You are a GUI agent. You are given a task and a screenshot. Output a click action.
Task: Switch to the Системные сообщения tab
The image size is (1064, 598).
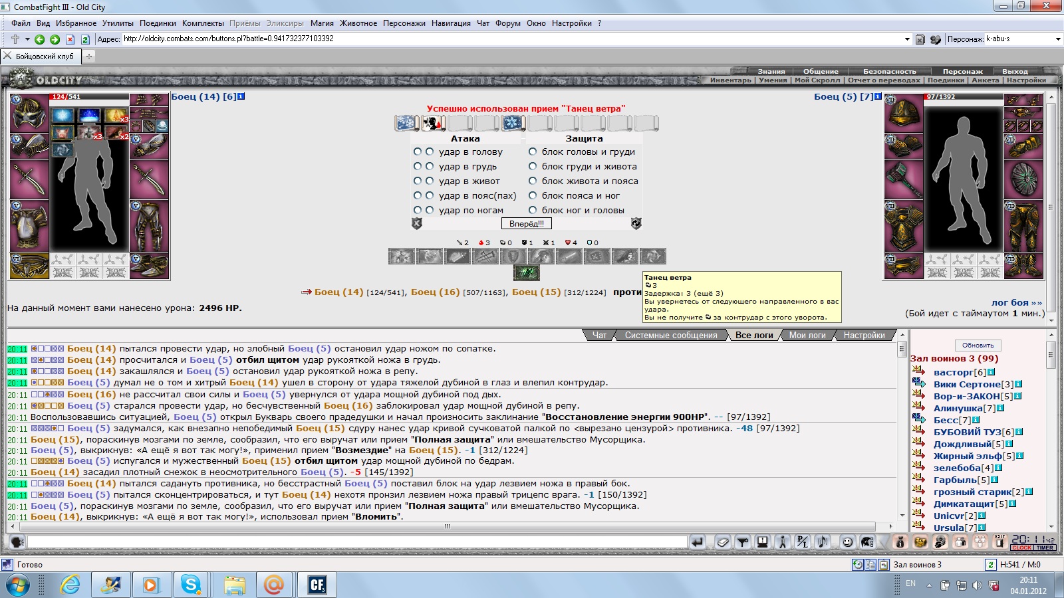tap(671, 335)
